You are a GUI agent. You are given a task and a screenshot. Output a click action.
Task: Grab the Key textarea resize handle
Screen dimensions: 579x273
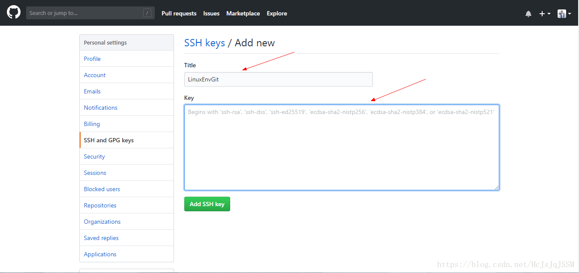pyautogui.click(x=496, y=187)
